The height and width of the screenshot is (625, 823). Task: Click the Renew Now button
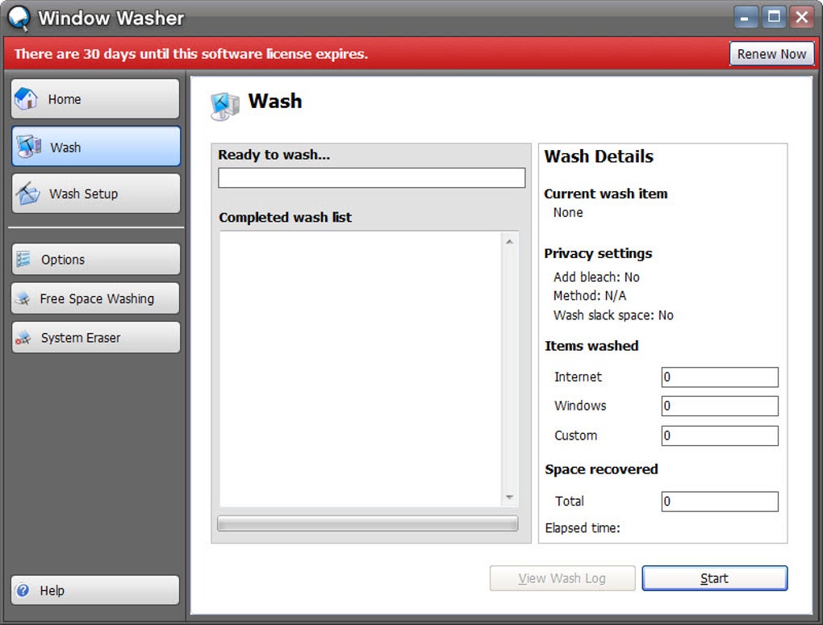(771, 54)
